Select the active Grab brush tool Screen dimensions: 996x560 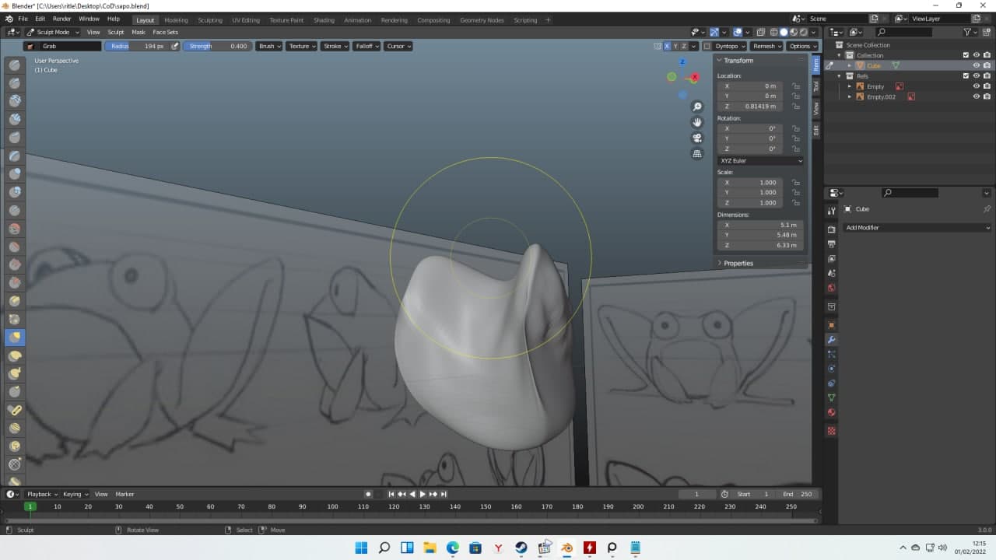tap(15, 338)
